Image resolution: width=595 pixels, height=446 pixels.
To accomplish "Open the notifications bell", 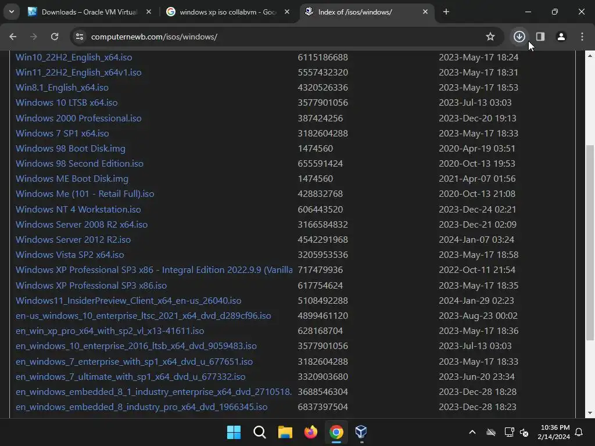I will [579, 432].
